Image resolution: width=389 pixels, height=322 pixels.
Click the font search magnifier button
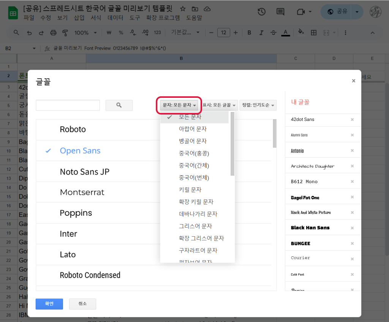point(119,105)
